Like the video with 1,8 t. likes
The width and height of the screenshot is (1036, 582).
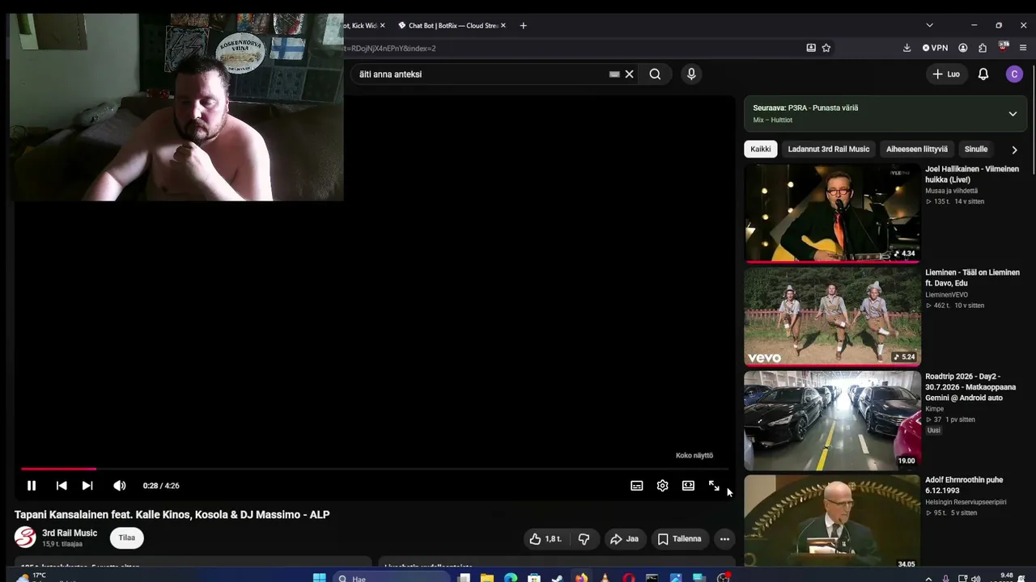(x=546, y=539)
